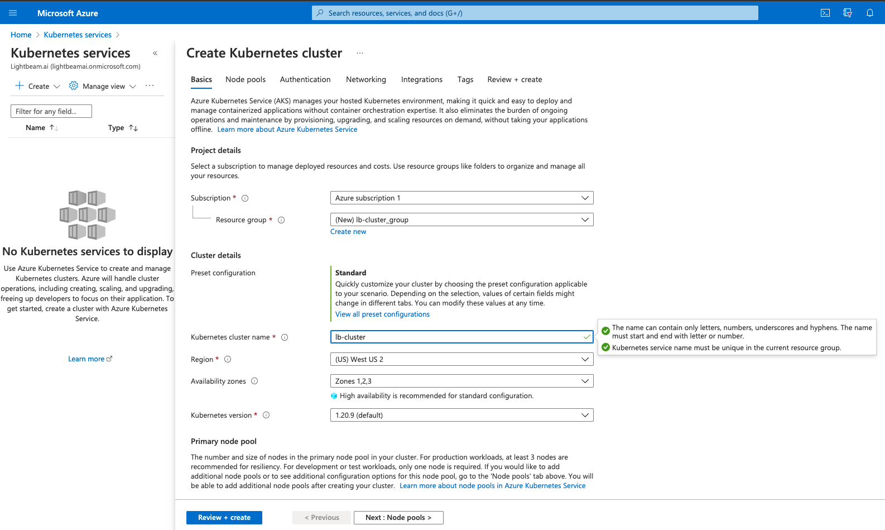Open the ellipsis next to Create Kubernetes cluster
This screenshot has width=885, height=530.
tap(360, 53)
